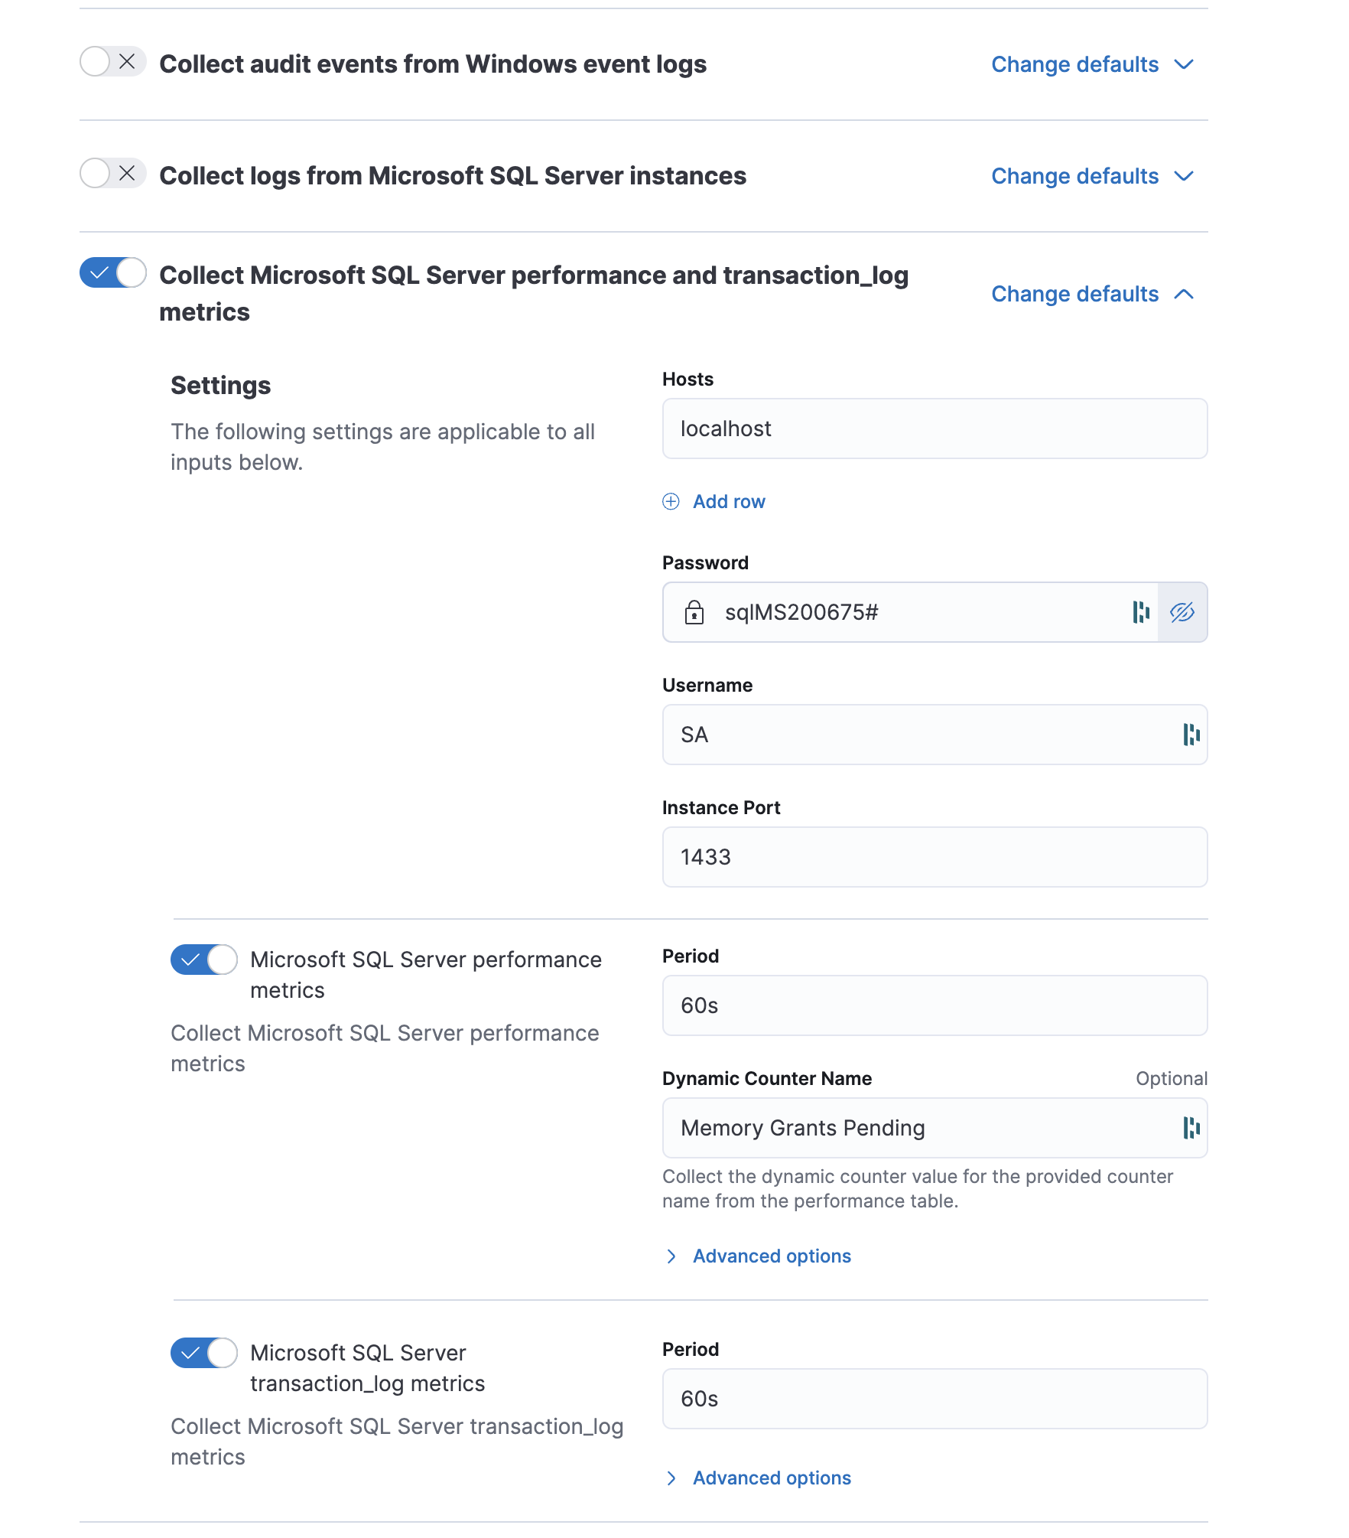Disable Collect Microsoft SQL Server performance and transaction_log metrics
The height and width of the screenshot is (1538, 1349).
[112, 272]
